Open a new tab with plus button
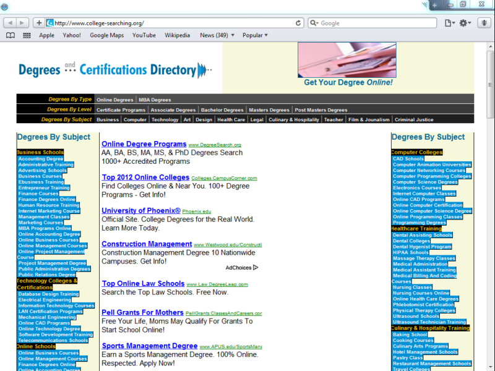Image resolution: width=495 pixels, height=371 pixels. (435, 5)
